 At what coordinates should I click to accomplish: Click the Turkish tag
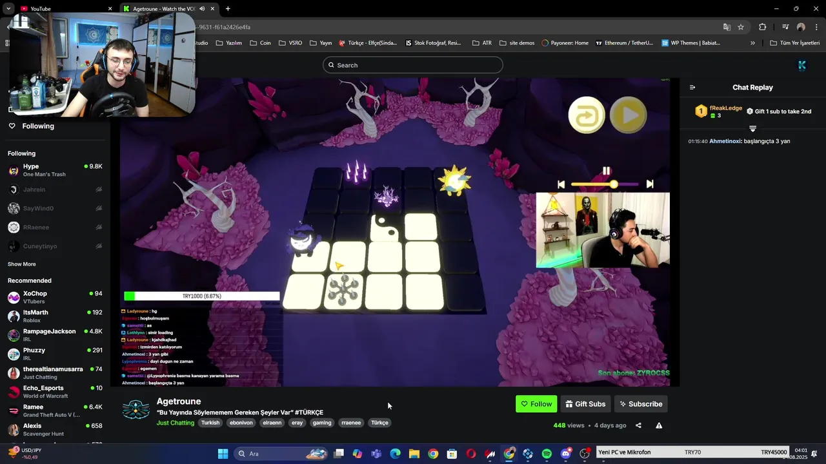point(210,423)
